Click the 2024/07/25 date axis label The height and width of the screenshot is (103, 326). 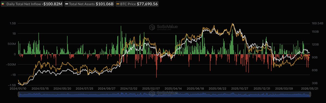click(84, 88)
